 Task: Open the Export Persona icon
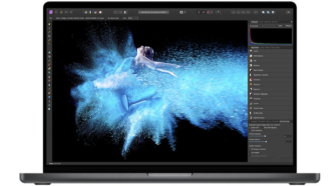[71, 12]
